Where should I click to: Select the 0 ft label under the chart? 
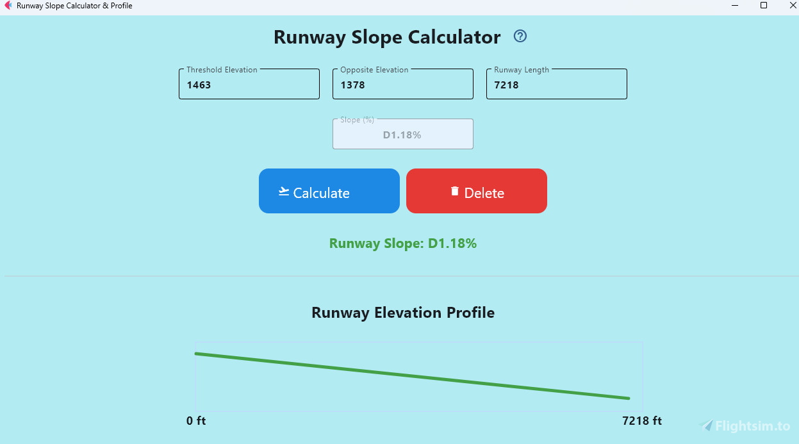point(195,421)
